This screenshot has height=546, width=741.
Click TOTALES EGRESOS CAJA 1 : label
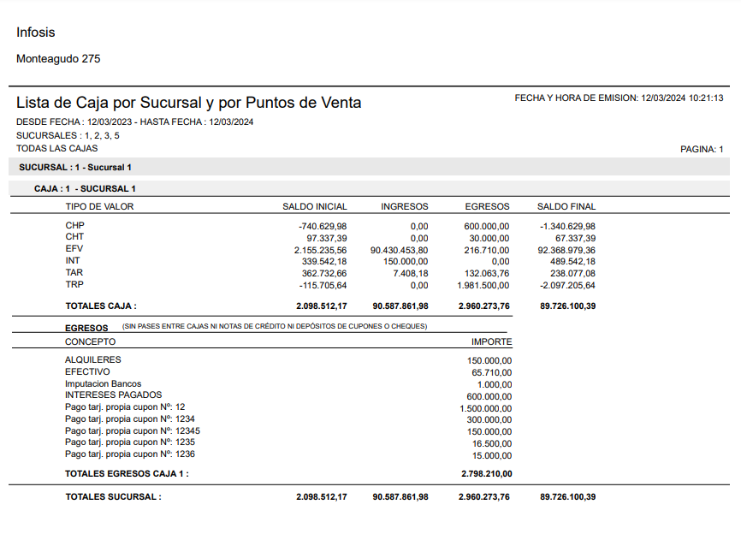tap(127, 473)
